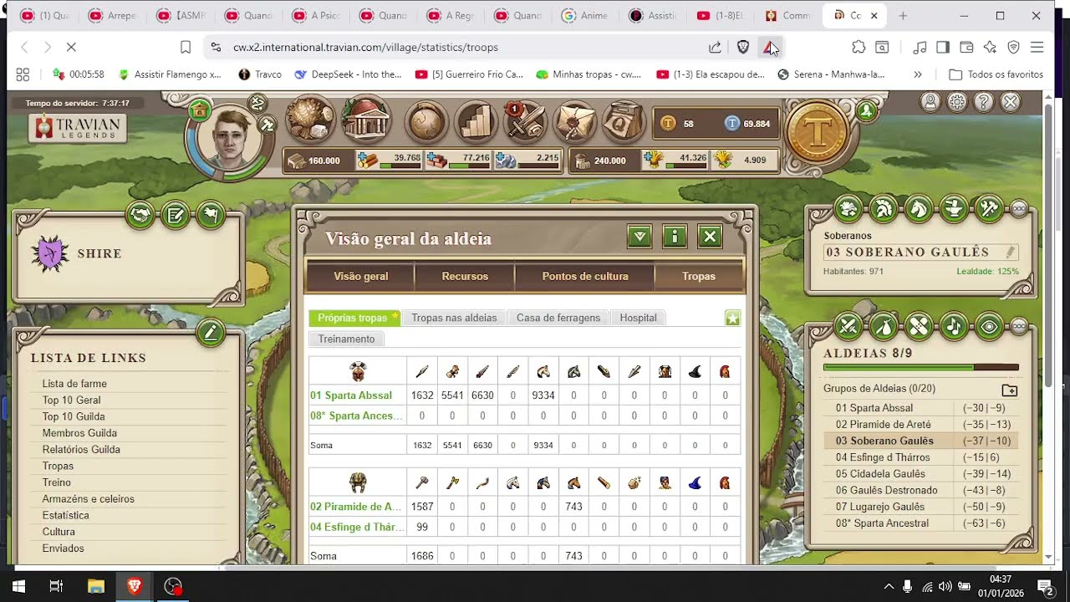Close the Visão geral da aldeia dialog
The image size is (1070, 602).
click(x=710, y=237)
